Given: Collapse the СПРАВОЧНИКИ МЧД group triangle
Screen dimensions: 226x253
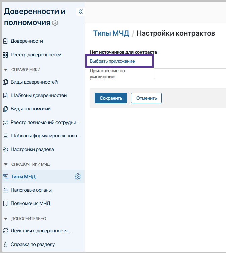Looking at the screenshot, I should click(x=6, y=164).
